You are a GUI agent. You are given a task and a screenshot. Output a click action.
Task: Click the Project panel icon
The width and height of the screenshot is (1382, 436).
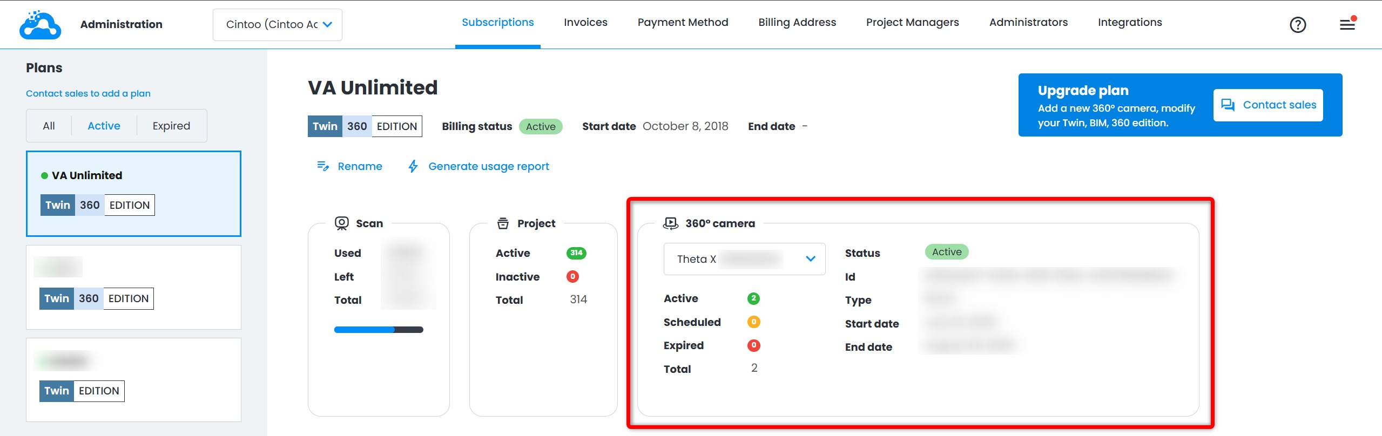coord(503,223)
